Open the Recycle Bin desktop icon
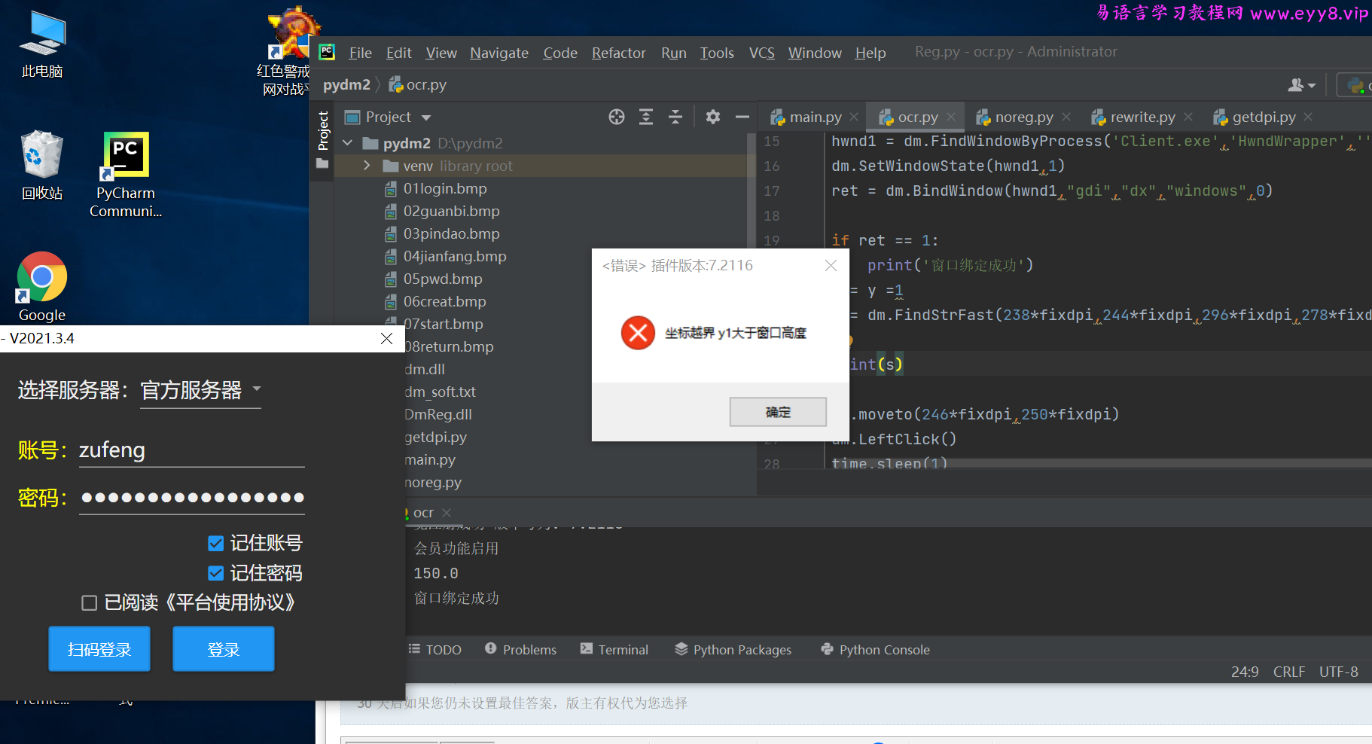1372x744 pixels. pyautogui.click(x=42, y=166)
